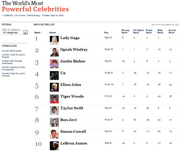Sort by Money Rank column header
The width and height of the screenshot is (185, 151).
(x=126, y=32)
